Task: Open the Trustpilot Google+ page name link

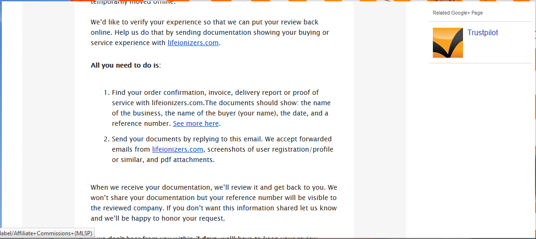Action: tap(483, 33)
